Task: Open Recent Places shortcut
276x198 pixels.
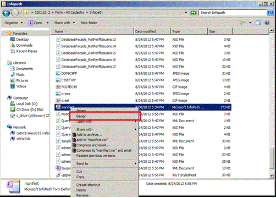Action: [x=24, y=51]
